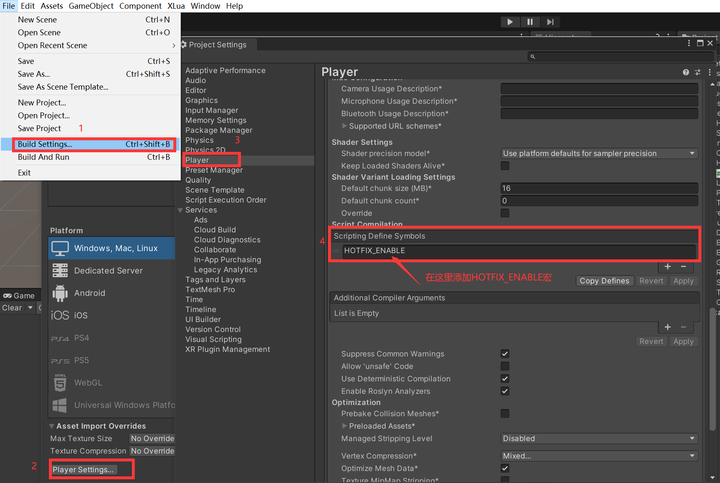Open the Player section three-dot menu

[710, 72]
